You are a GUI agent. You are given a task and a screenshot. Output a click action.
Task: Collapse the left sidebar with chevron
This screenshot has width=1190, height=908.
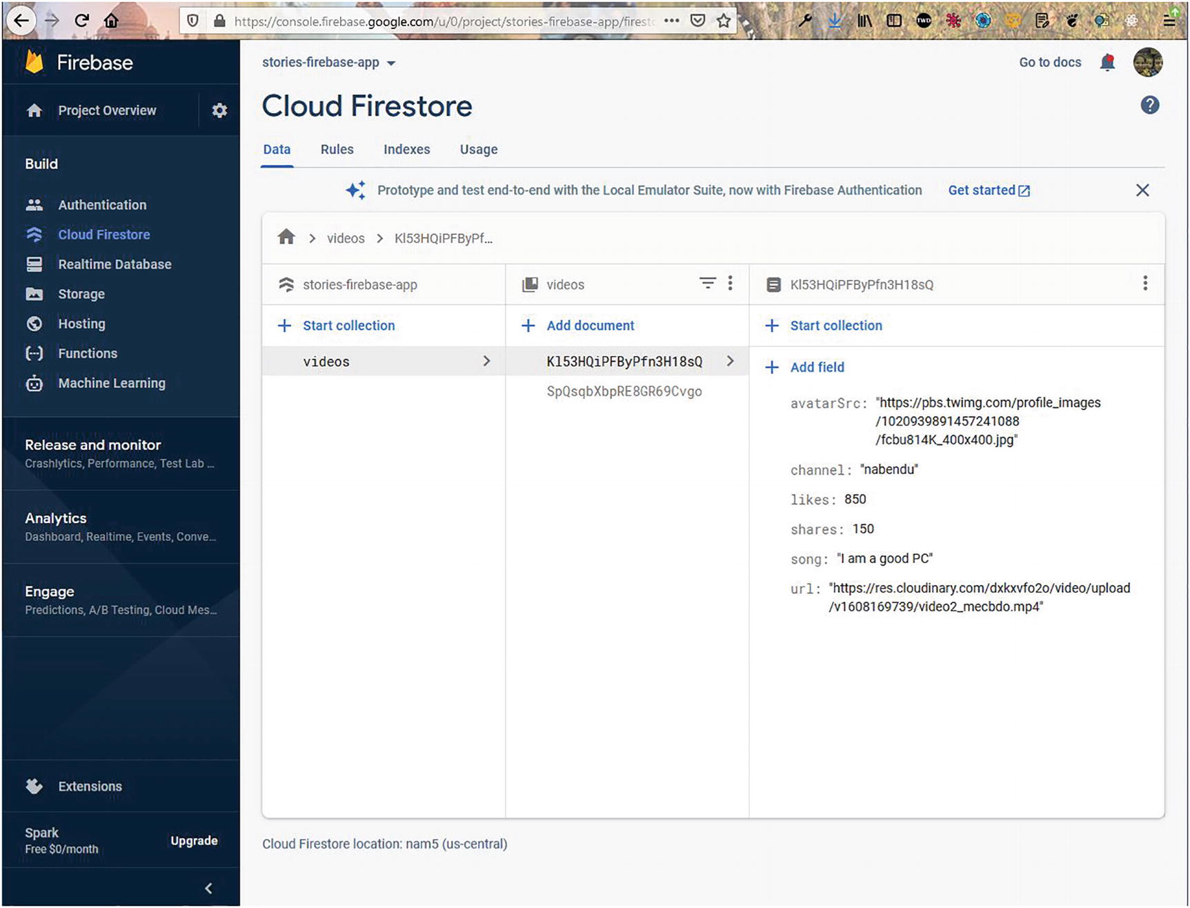(x=208, y=888)
